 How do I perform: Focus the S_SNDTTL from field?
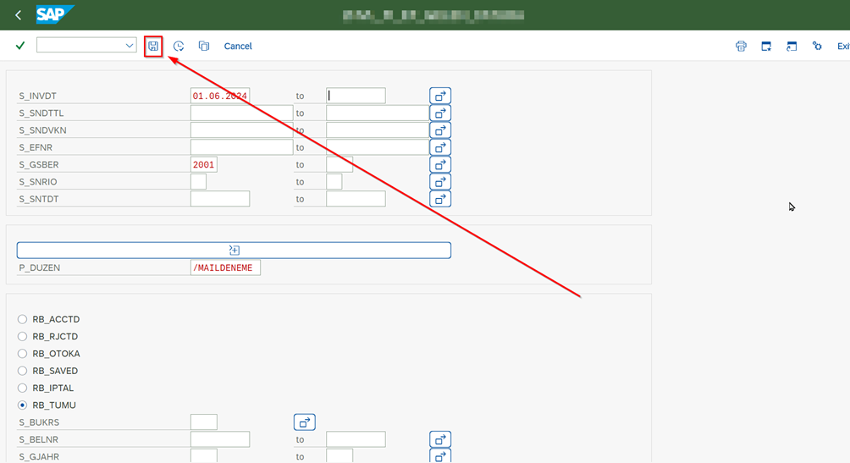pos(241,113)
